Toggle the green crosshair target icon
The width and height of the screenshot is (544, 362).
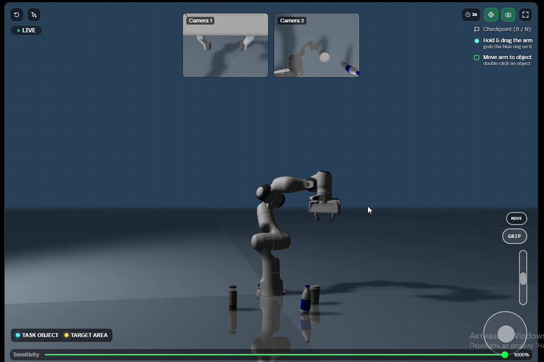pyautogui.click(x=491, y=15)
